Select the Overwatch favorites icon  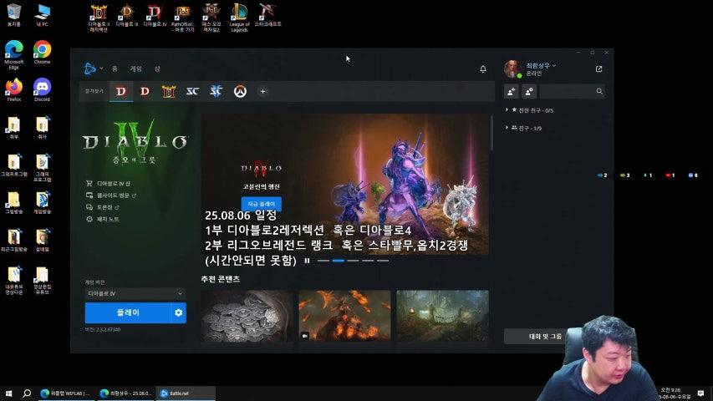pos(240,91)
